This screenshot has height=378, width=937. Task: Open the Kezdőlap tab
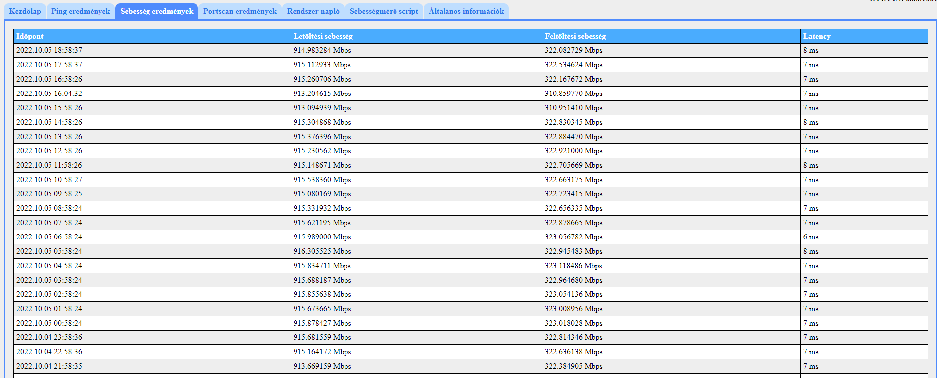[25, 11]
